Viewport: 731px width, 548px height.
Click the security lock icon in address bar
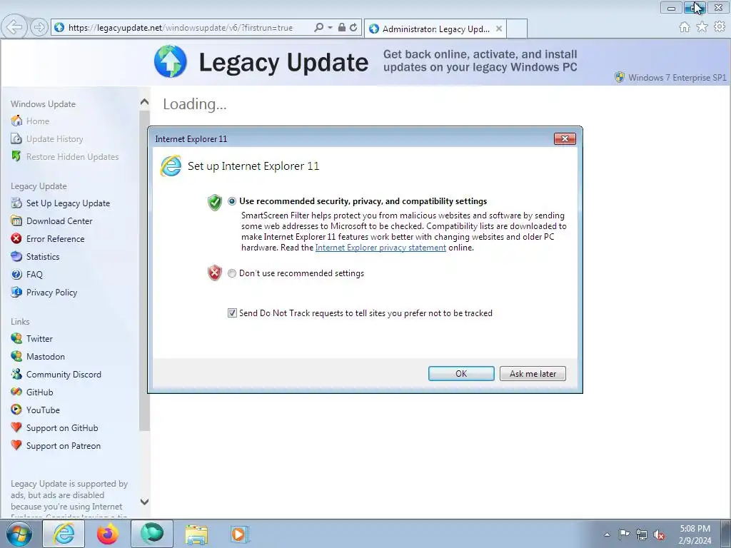pyautogui.click(x=342, y=28)
